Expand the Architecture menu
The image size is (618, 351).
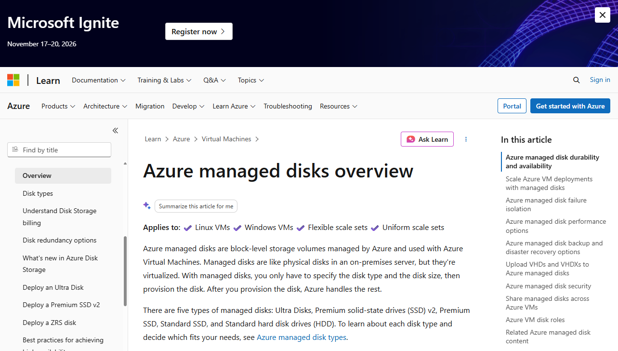tap(105, 106)
